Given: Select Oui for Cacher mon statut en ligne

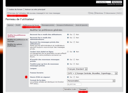Looking at the screenshot, I should click(68, 52).
